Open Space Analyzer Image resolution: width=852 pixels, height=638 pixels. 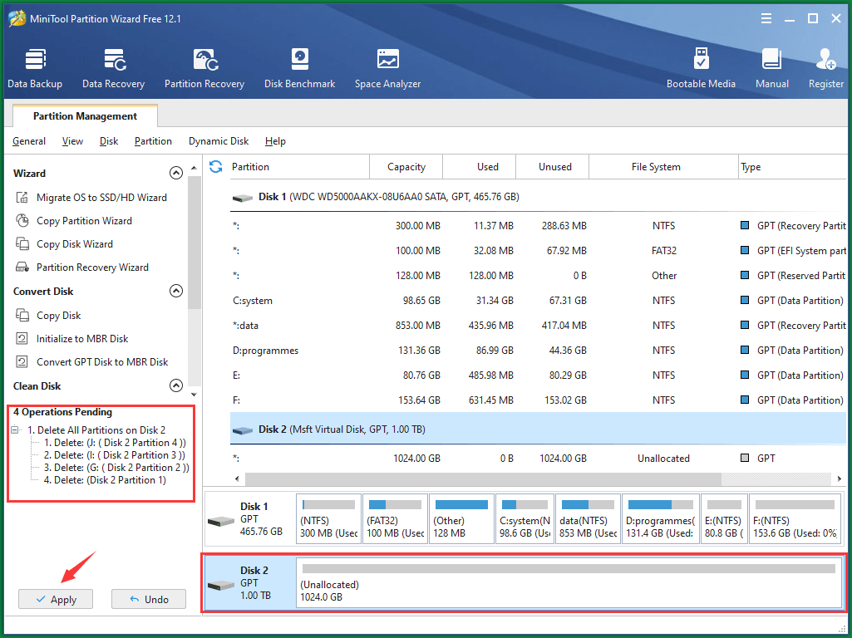pyautogui.click(x=387, y=68)
